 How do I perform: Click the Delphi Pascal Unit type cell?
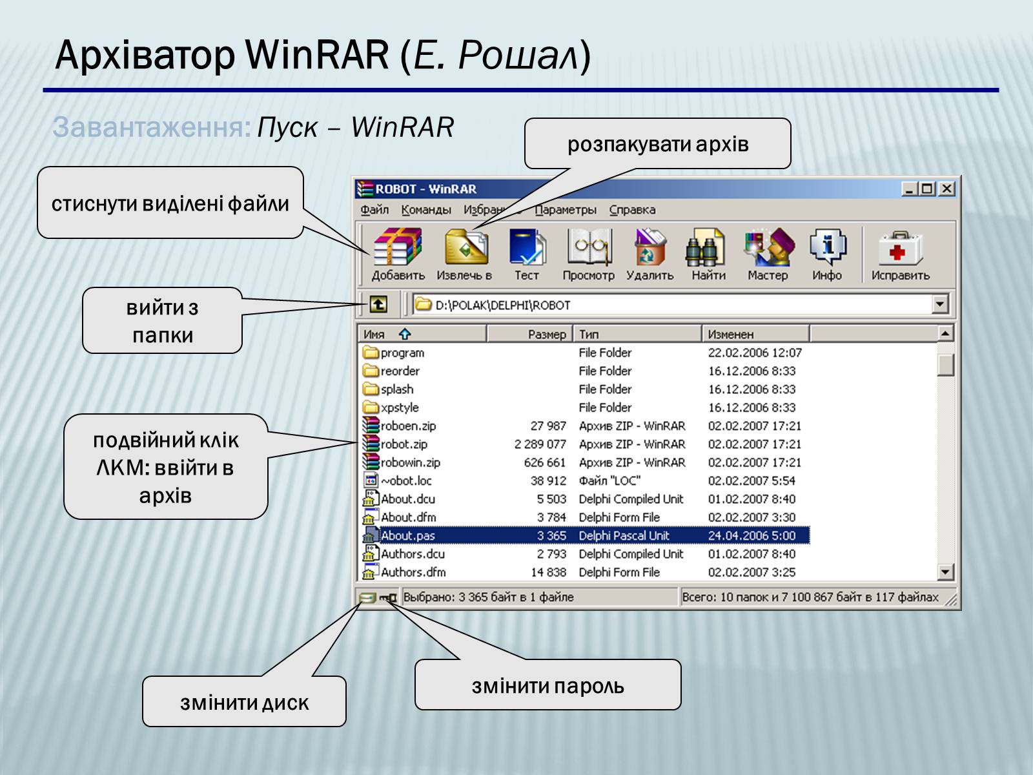click(624, 535)
